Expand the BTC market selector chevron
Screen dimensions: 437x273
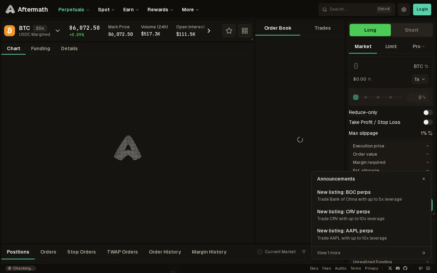point(58,31)
